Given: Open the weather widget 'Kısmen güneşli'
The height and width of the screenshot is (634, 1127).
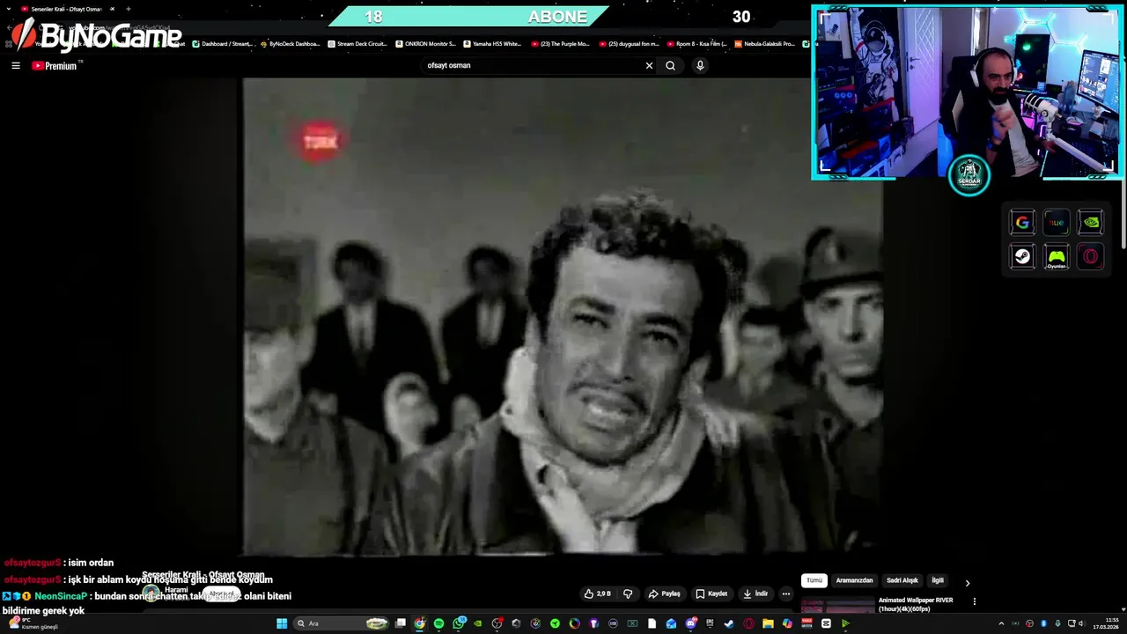Looking at the screenshot, I should (33, 623).
